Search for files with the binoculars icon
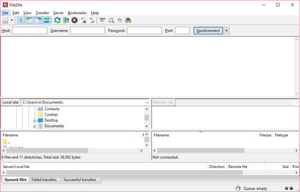Viewport: 300px width, 192px height. [128, 20]
